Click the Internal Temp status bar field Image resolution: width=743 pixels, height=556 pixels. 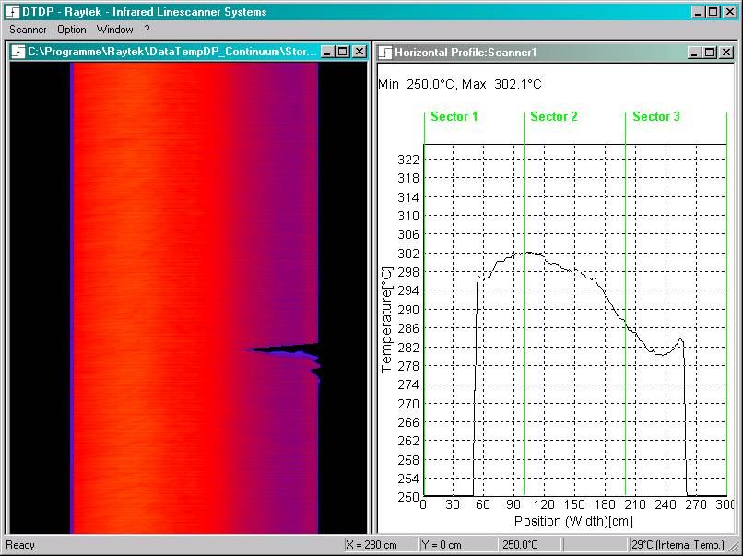click(678, 545)
